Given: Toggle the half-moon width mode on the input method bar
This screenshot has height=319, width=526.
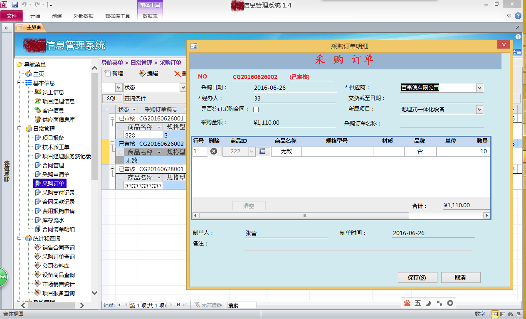Looking at the screenshot, I should coord(428,304).
